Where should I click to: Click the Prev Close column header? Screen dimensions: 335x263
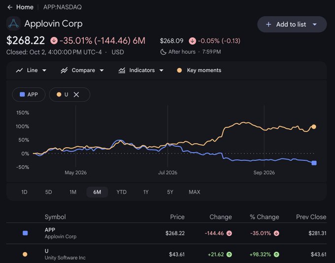(311, 217)
